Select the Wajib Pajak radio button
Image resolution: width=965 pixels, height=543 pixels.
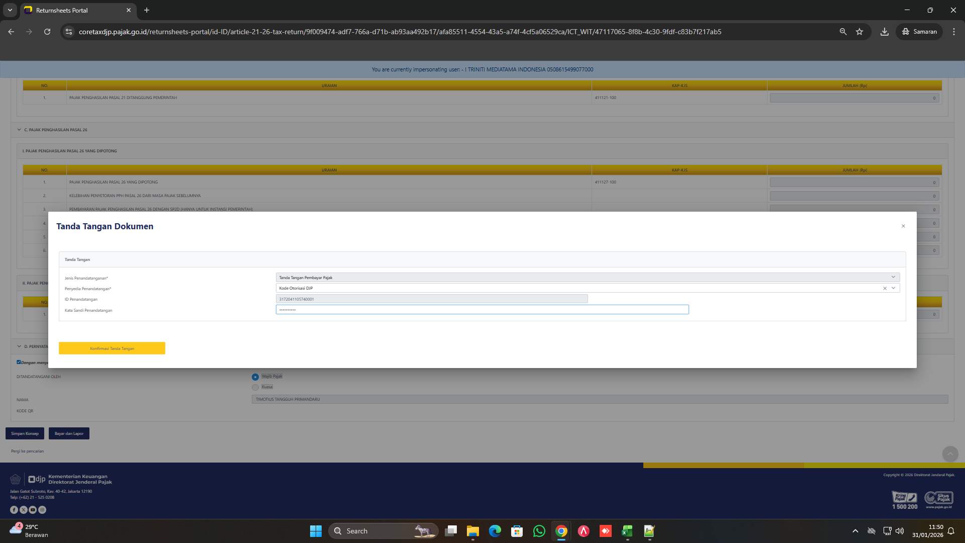coord(255,376)
